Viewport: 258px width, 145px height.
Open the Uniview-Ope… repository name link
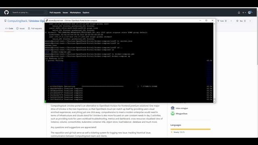tap(37, 21)
